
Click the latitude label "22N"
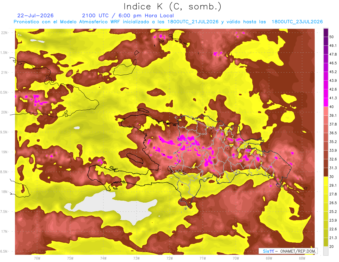[5, 33]
